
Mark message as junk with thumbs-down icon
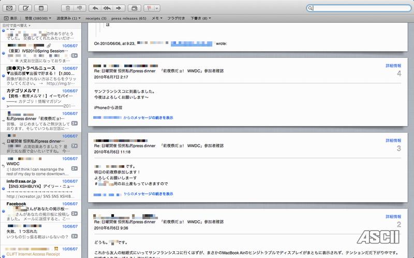[x=80, y=8]
